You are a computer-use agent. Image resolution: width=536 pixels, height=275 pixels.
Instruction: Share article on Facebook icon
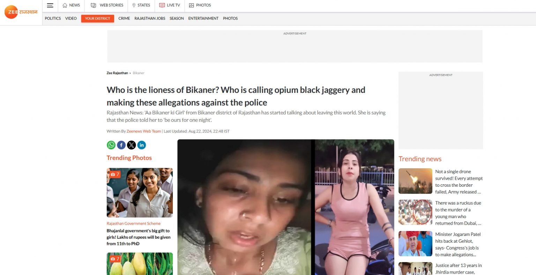tap(121, 145)
